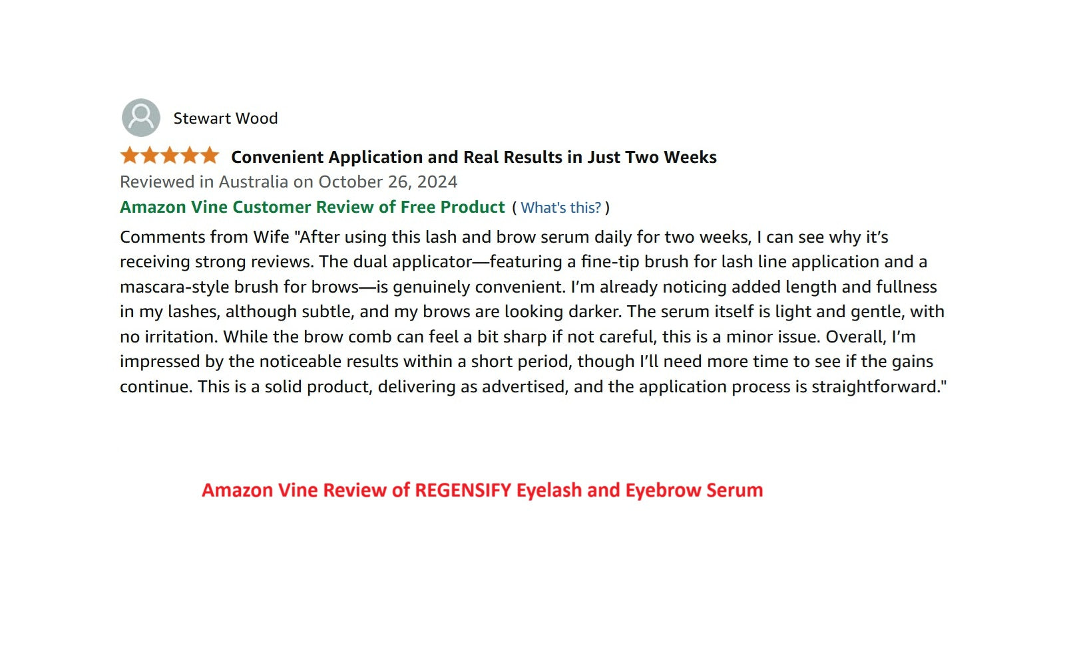The image size is (1065, 665).
Task: Click the date "October 26, 2024"
Action: (387, 182)
